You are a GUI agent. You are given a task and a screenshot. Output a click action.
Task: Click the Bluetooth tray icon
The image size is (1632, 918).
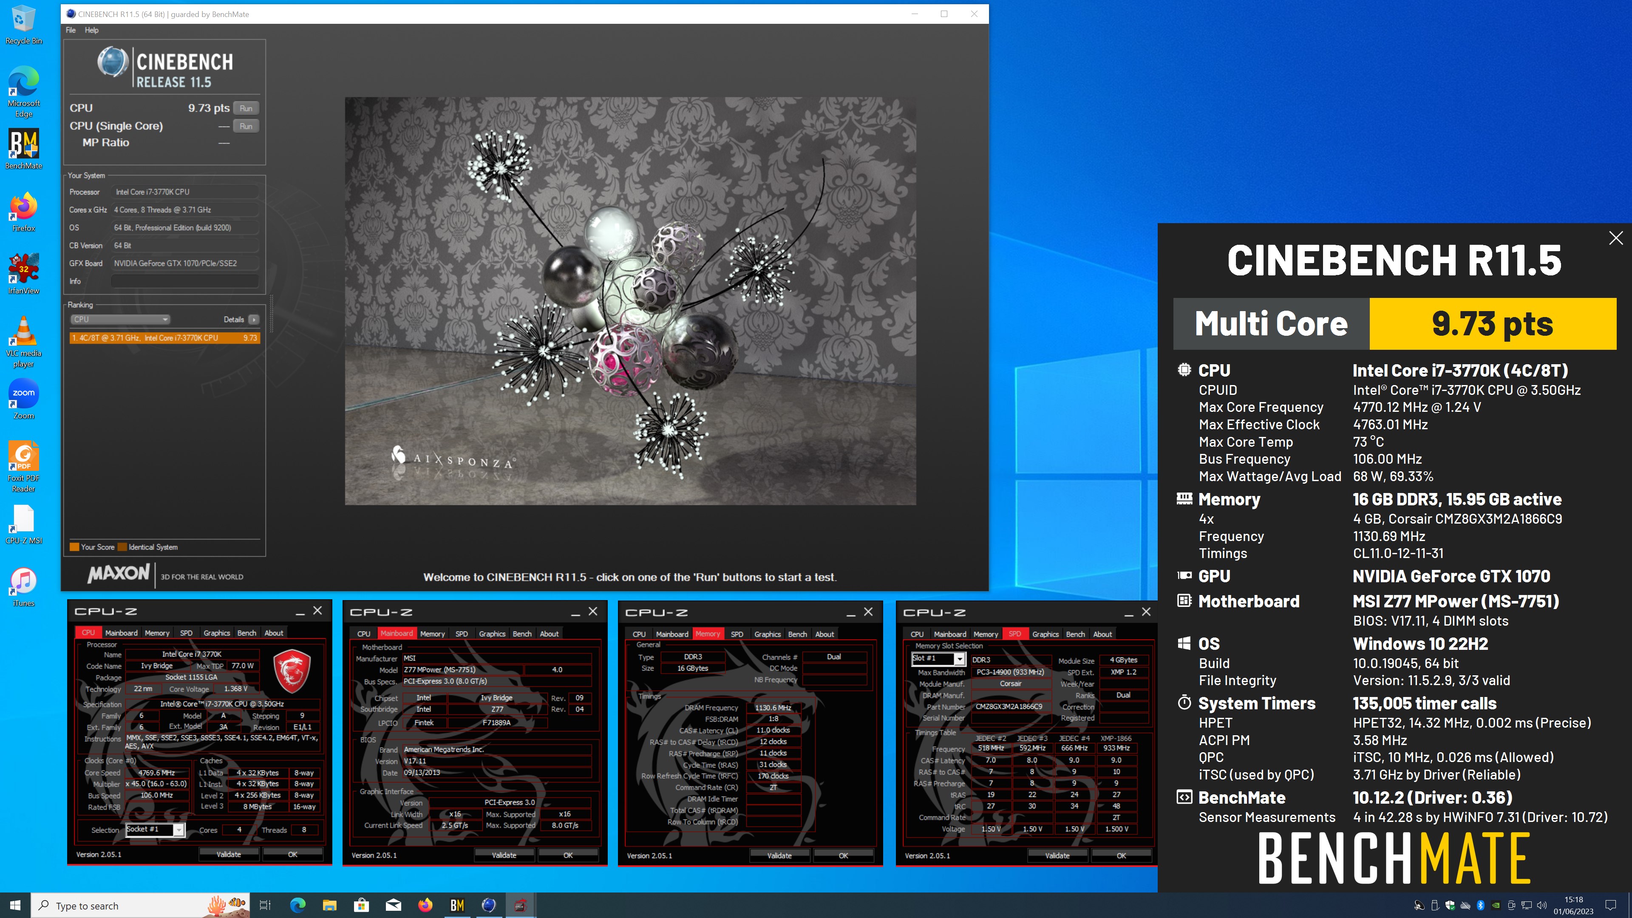1481,905
